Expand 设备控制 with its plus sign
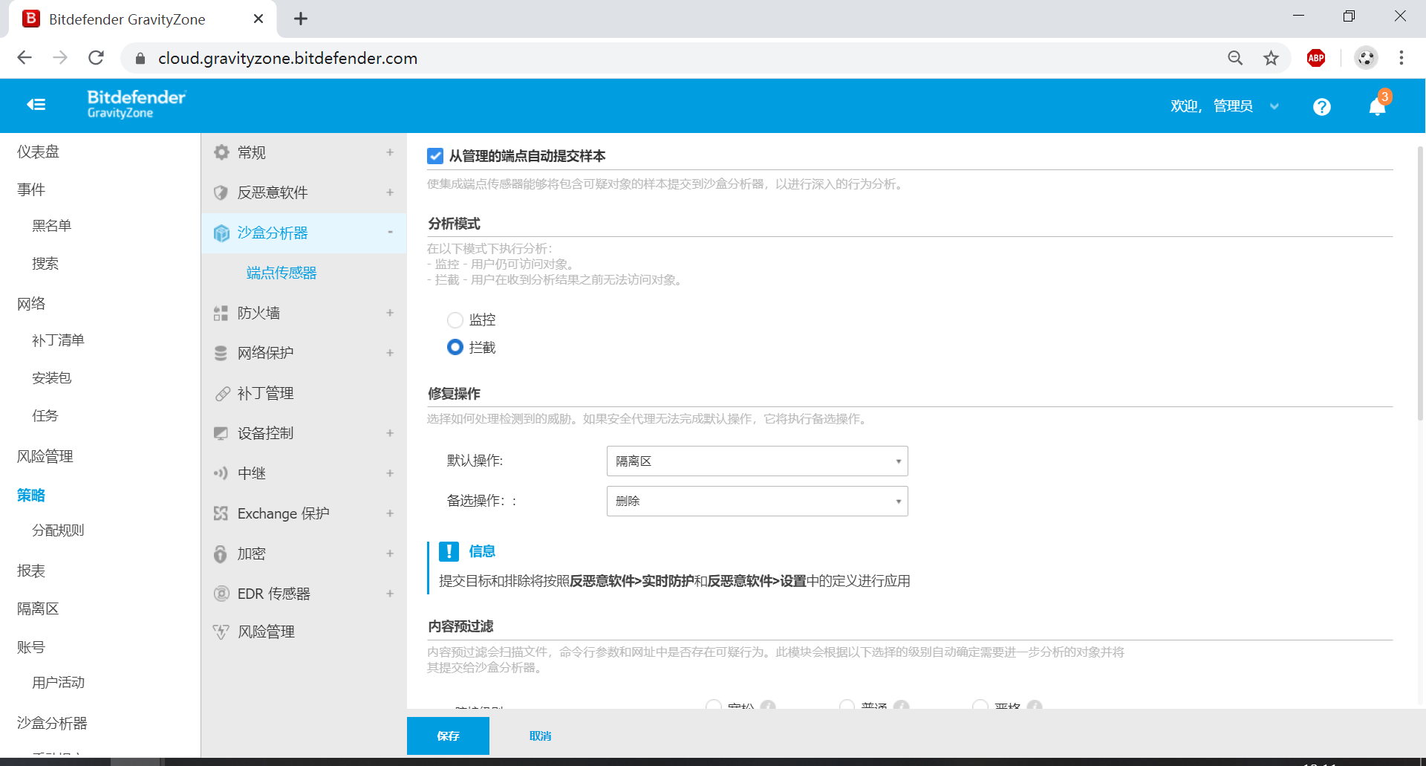The height and width of the screenshot is (766, 1426). click(x=390, y=433)
